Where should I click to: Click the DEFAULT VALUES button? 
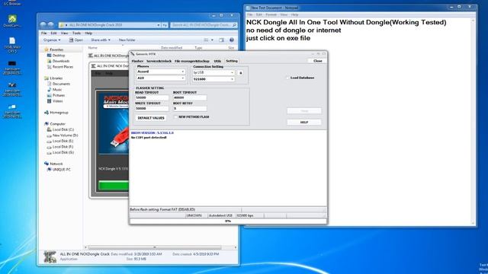pos(151,118)
